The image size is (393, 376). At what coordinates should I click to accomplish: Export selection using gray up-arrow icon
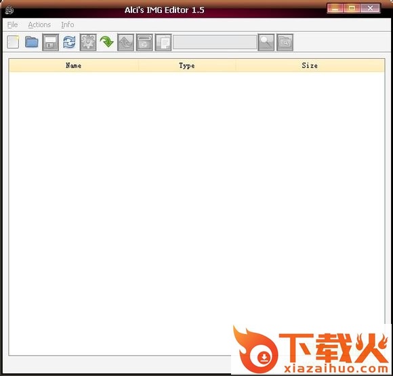[x=125, y=42]
